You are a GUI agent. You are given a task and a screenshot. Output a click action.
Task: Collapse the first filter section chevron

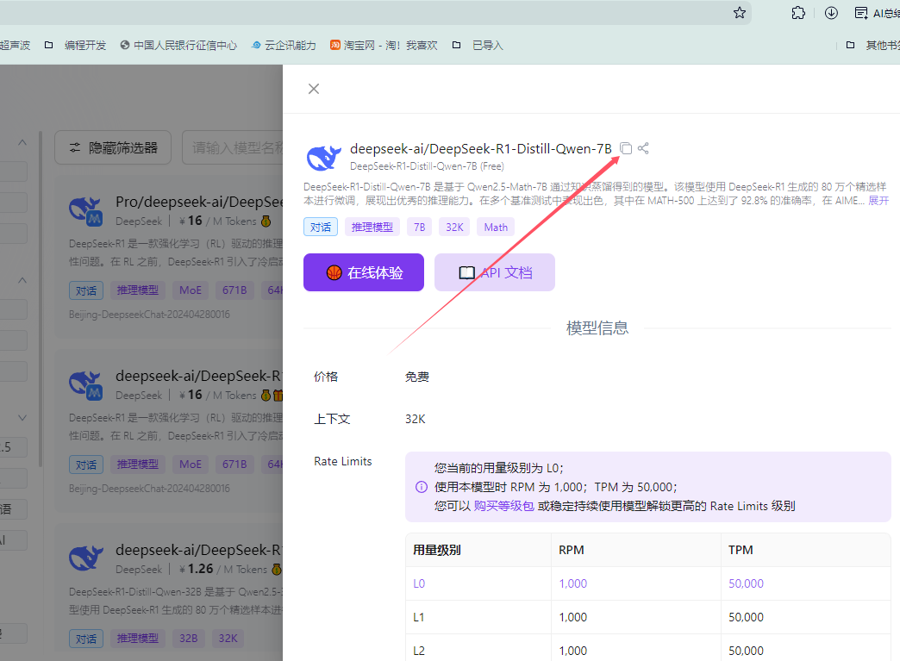pos(22,142)
